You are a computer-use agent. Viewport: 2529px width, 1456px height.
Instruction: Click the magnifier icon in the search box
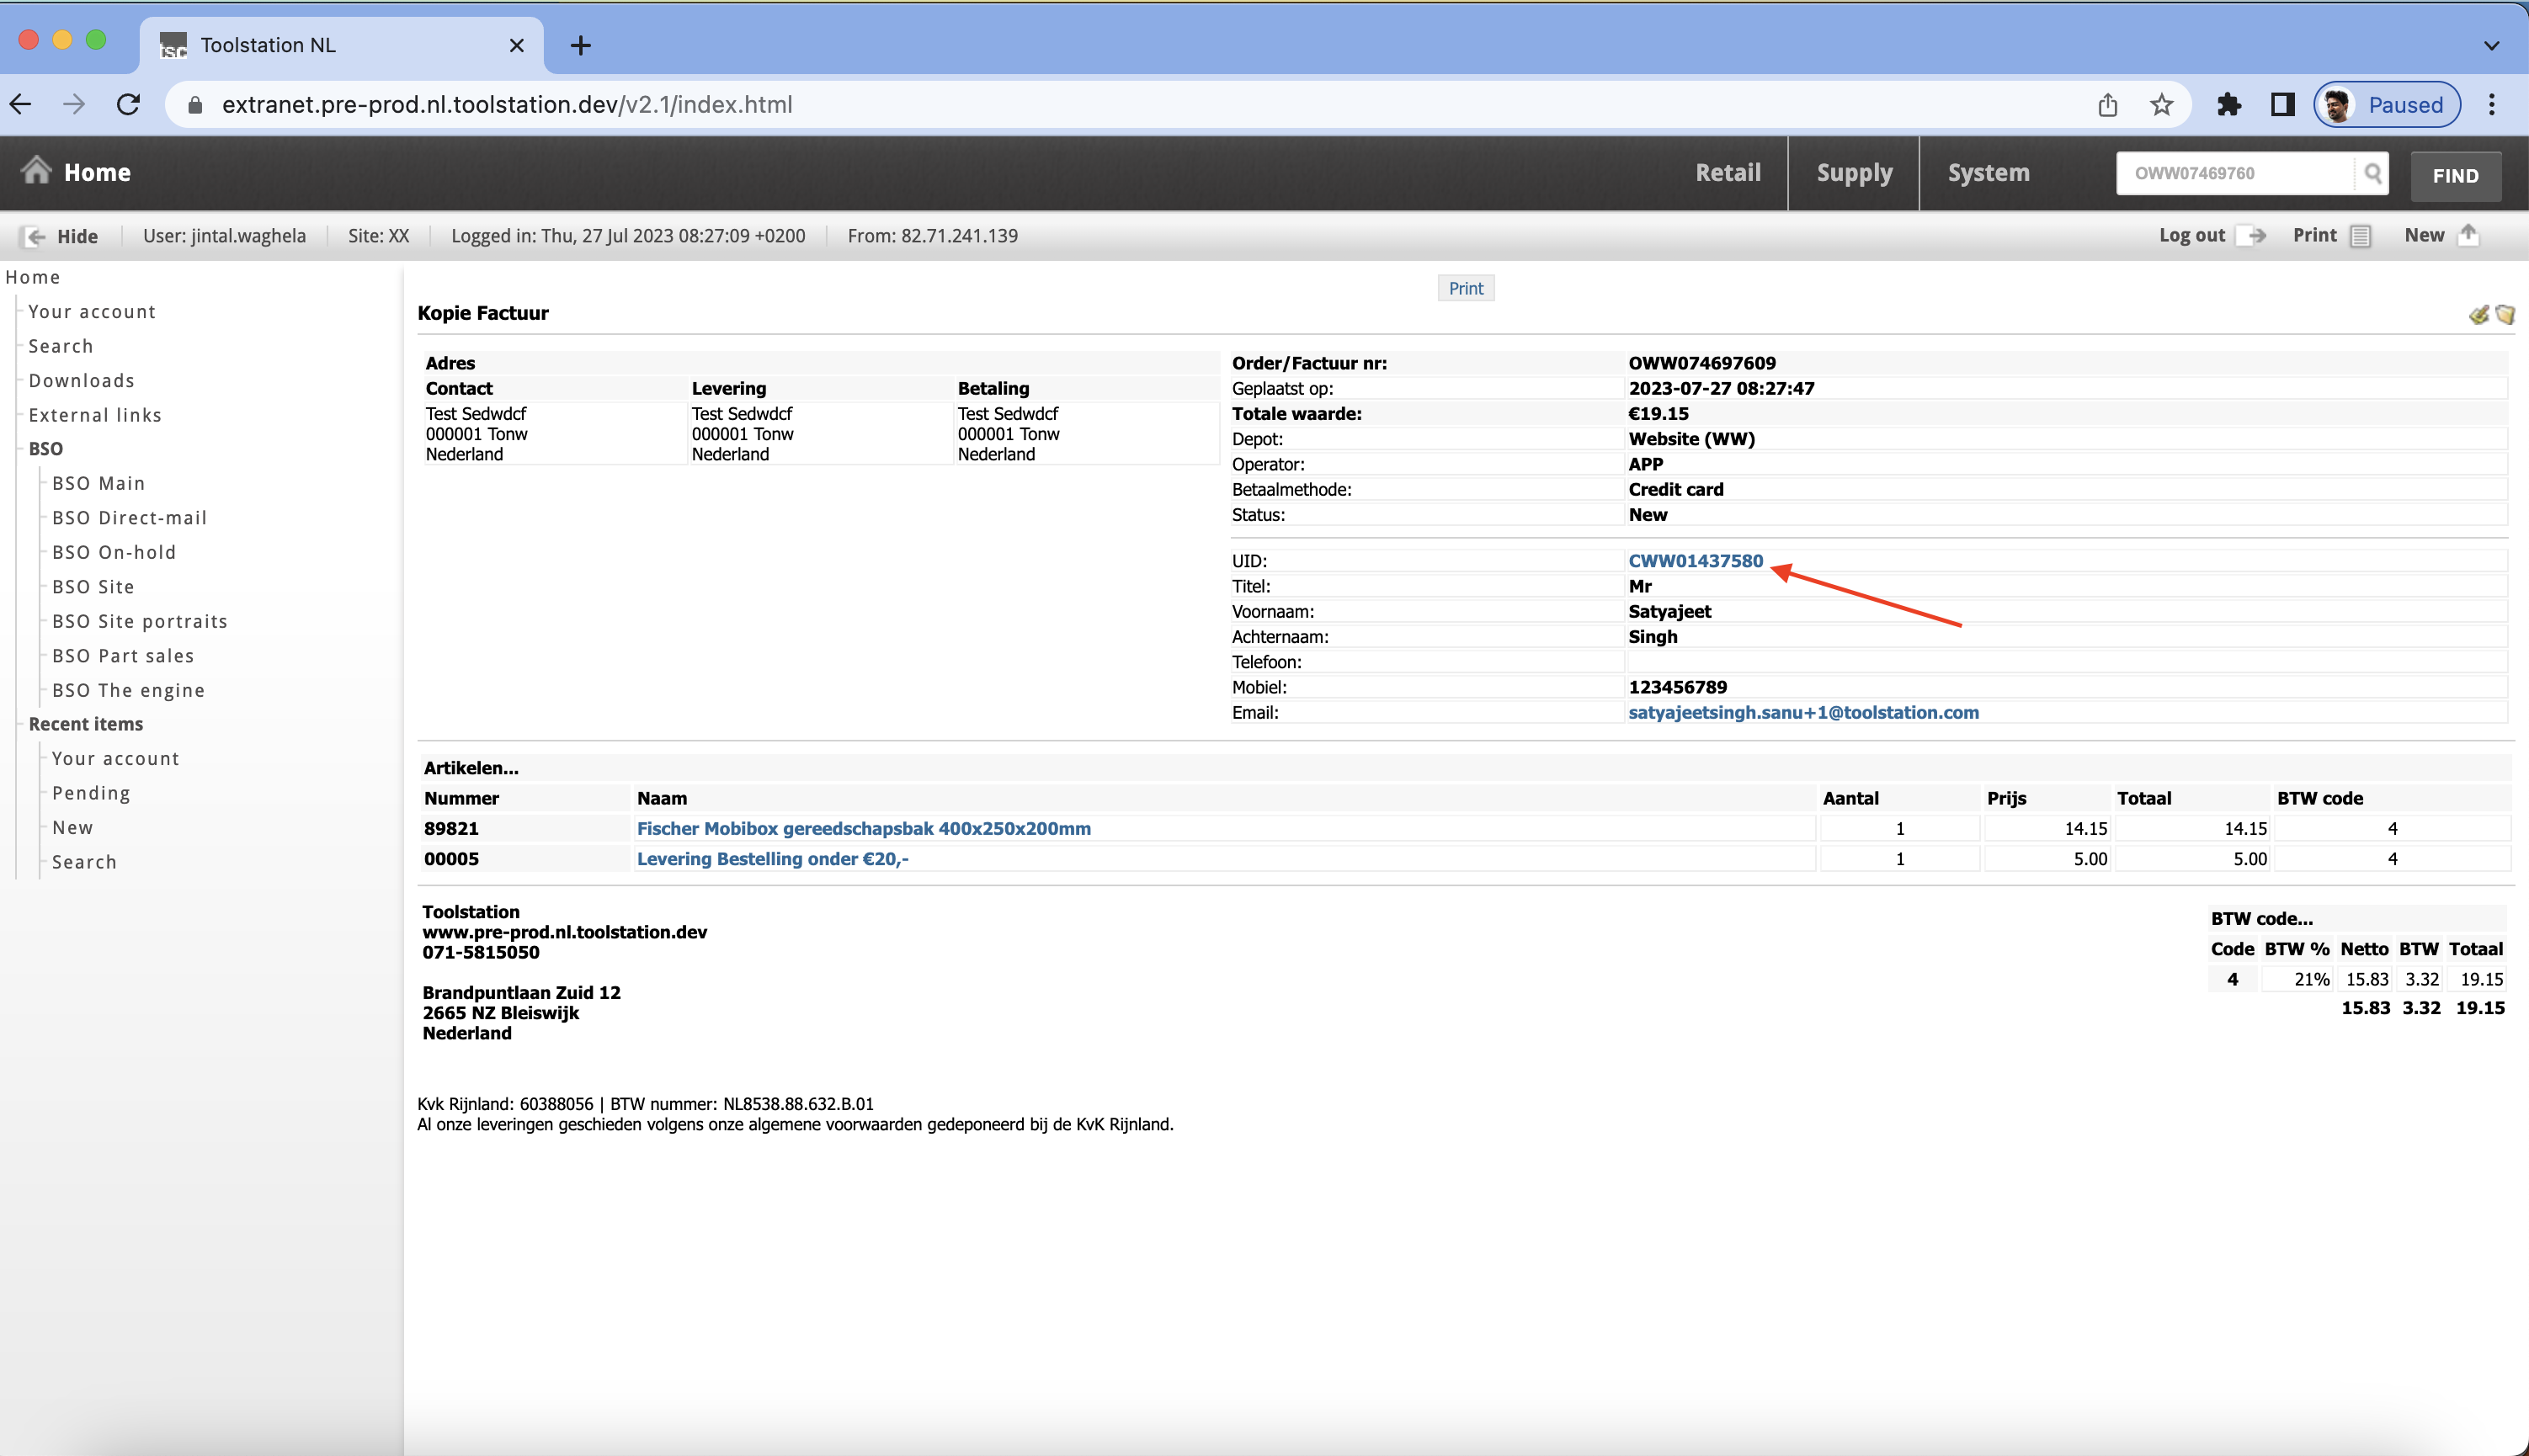tap(2375, 173)
